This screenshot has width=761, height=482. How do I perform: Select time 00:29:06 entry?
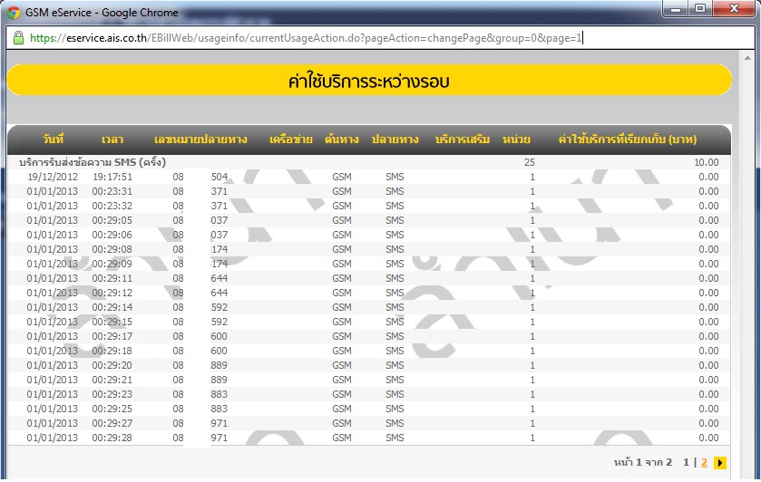112,236
